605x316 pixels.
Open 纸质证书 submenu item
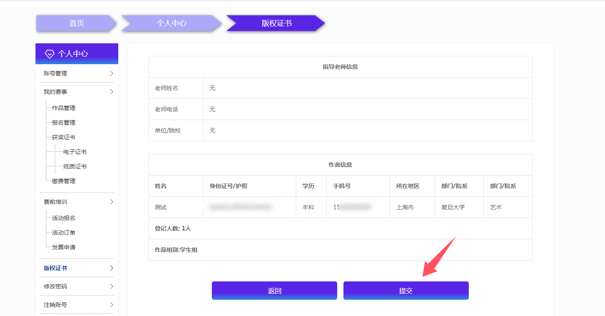pyautogui.click(x=75, y=166)
